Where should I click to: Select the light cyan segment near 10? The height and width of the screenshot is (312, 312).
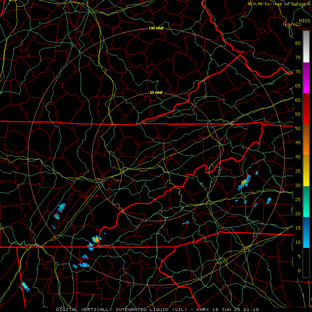306,240
